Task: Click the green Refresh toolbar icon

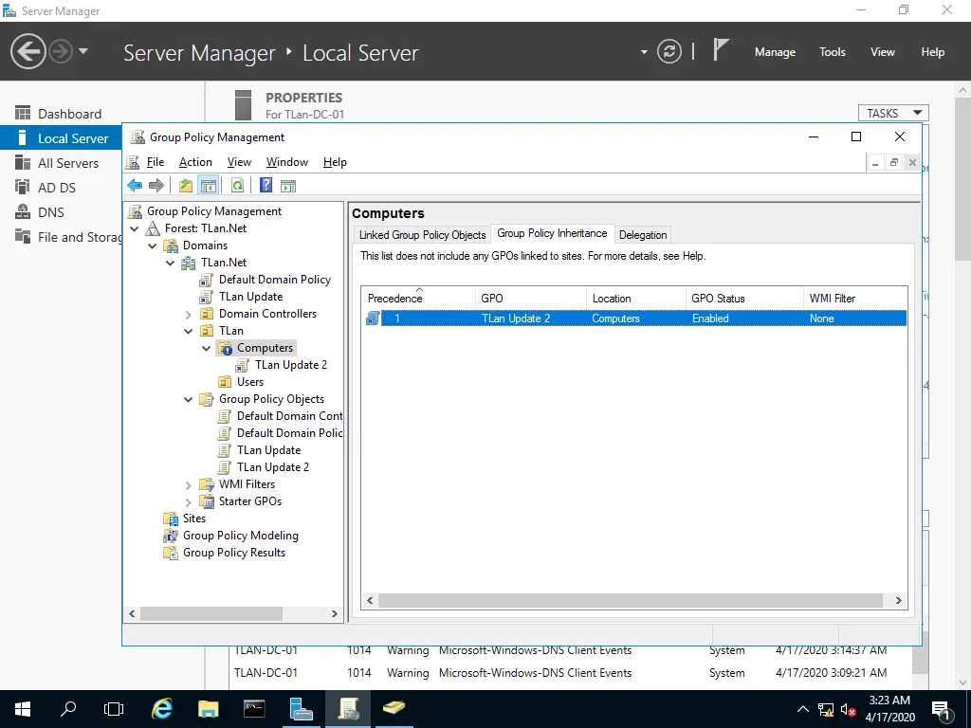Action: pos(237,185)
